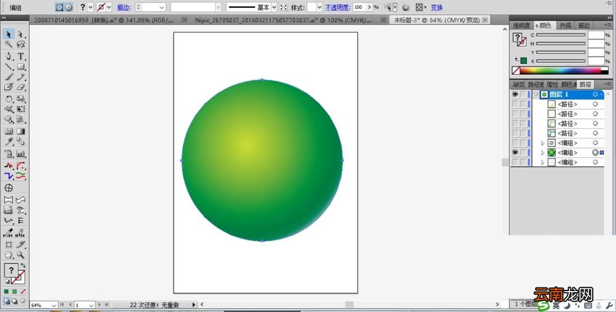Open the 渐变 (Gradient) panel tab

518,84
